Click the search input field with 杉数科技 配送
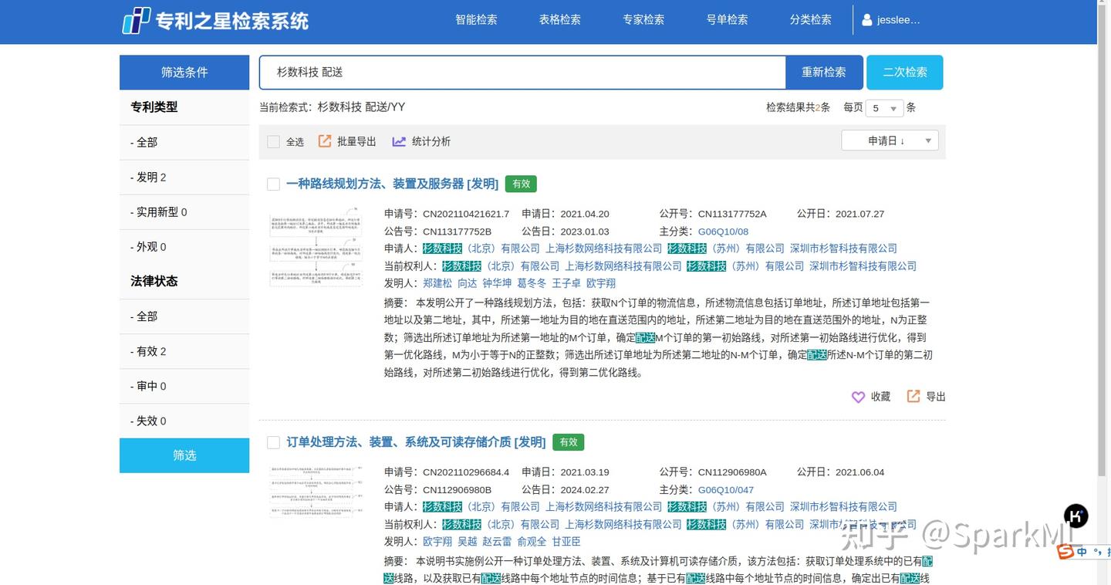1111x585 pixels. coord(522,73)
